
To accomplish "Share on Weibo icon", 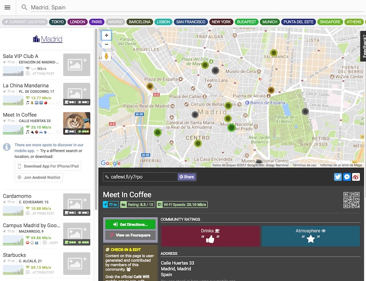I will (356, 177).
